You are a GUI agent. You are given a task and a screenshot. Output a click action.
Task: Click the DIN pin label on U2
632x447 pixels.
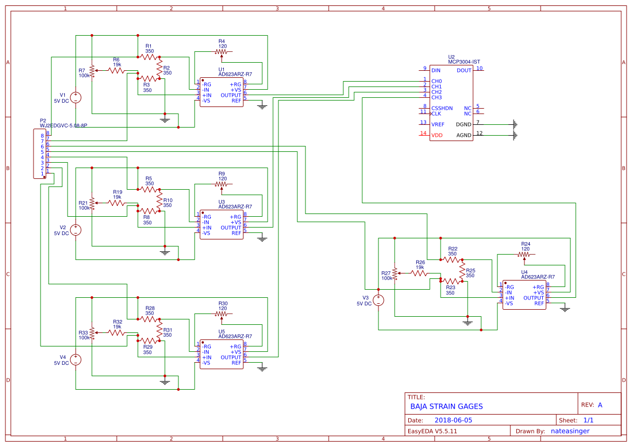point(436,71)
